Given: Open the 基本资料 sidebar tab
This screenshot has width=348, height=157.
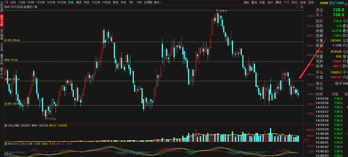Looking at the screenshot, I should tap(2, 60).
